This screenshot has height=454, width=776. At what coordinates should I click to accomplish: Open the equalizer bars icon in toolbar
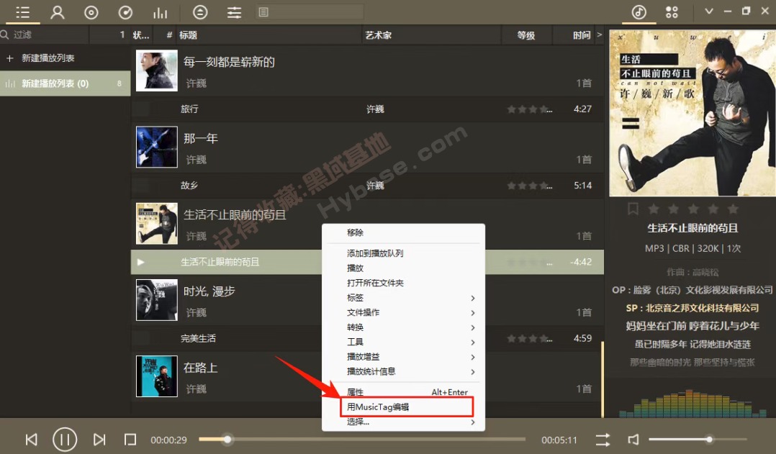tap(160, 12)
